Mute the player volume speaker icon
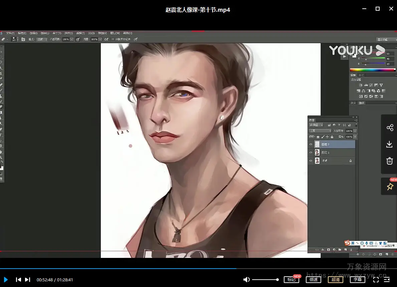Image resolution: width=397 pixels, height=287 pixels. 246,280
